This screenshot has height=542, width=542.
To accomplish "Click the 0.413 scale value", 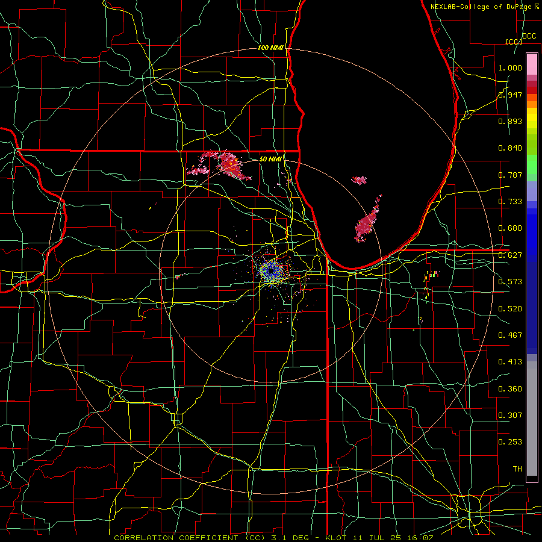I will (x=510, y=362).
